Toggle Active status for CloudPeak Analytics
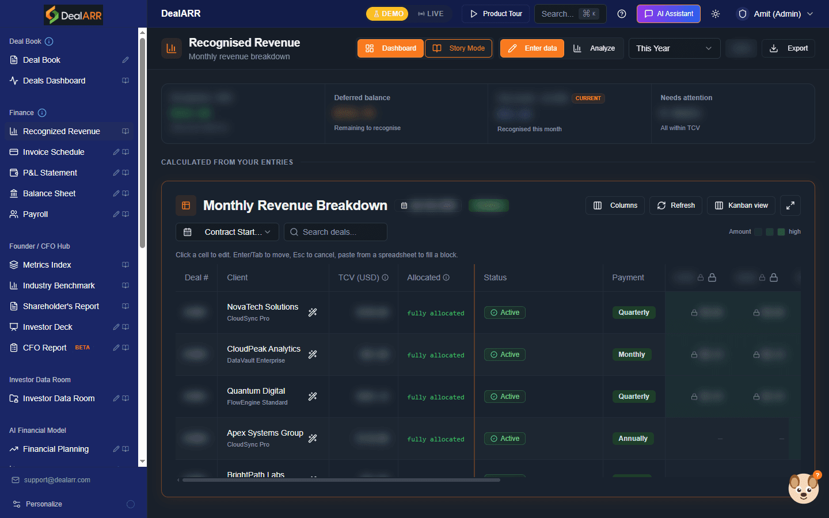Viewport: 829px width, 518px height. (x=504, y=355)
